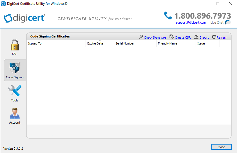Image resolution: width=237 pixels, height=153 pixels.
Task: Click the DigiCert logo
Action: pyautogui.click(x=24, y=18)
